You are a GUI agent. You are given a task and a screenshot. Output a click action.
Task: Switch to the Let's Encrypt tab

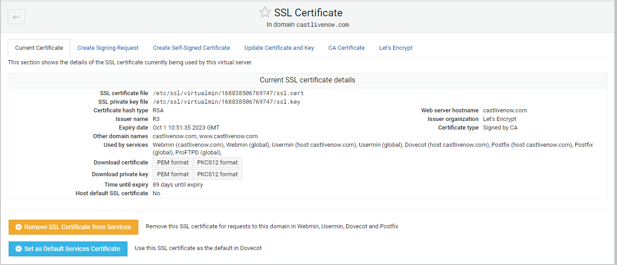pyautogui.click(x=396, y=48)
